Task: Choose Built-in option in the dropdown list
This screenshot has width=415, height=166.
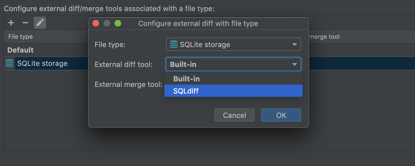Action: [x=233, y=79]
